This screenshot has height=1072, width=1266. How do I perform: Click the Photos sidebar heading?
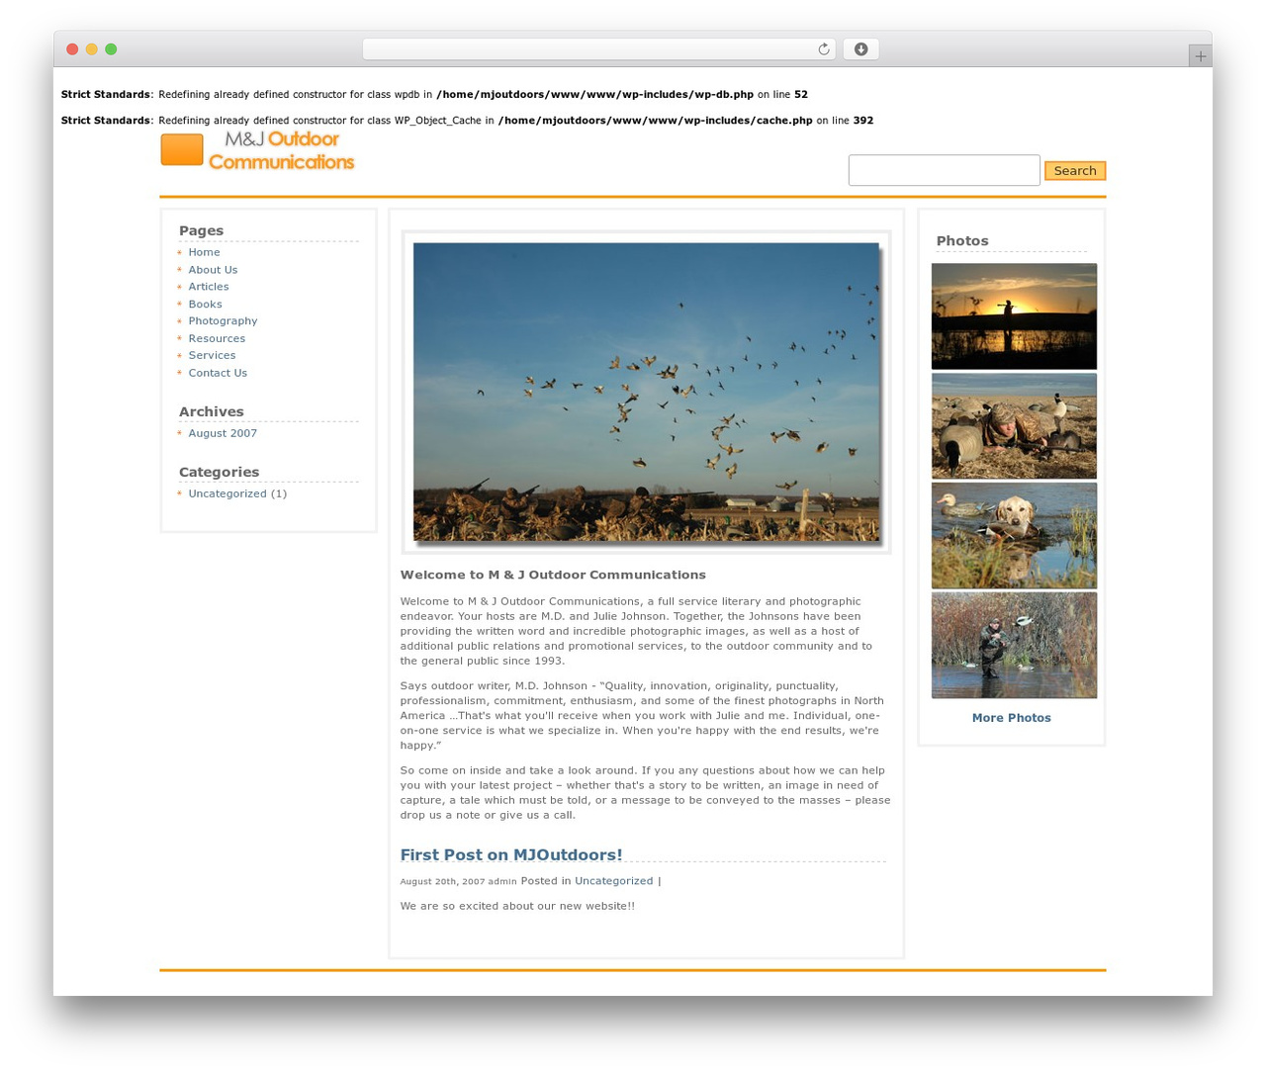coord(962,241)
